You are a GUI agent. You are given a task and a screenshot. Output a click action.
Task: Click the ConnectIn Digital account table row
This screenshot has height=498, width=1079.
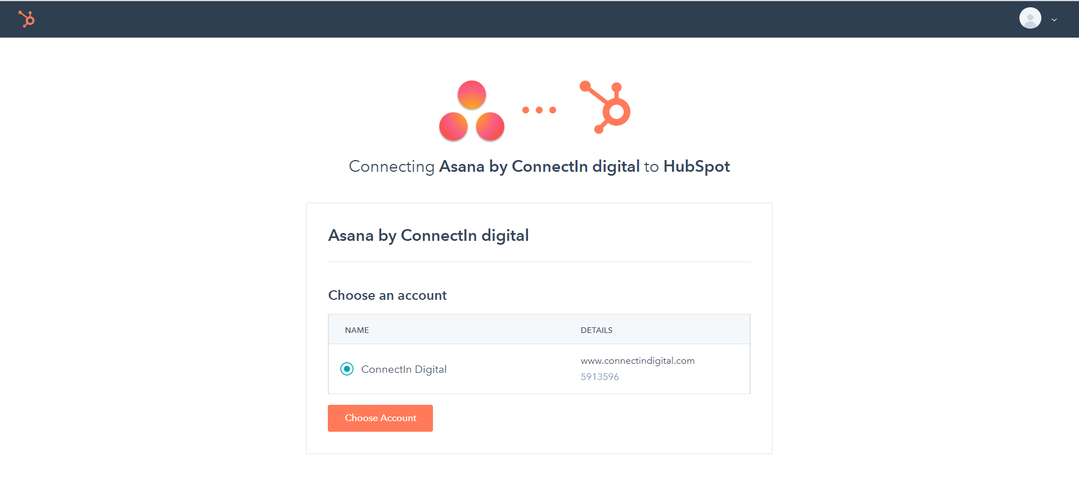pyautogui.click(x=539, y=369)
